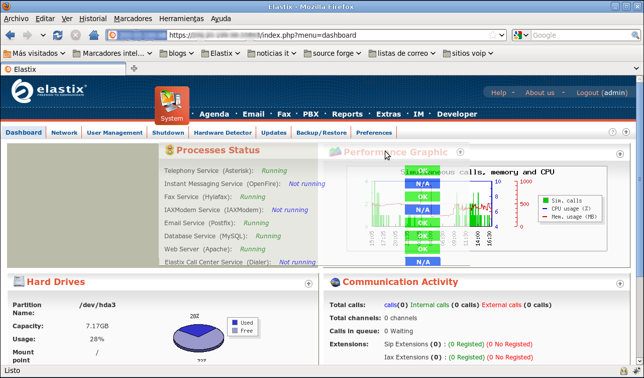The image size is (644, 378).
Task: Open the sitios voip bookmarks folder
Action: tap(468, 53)
